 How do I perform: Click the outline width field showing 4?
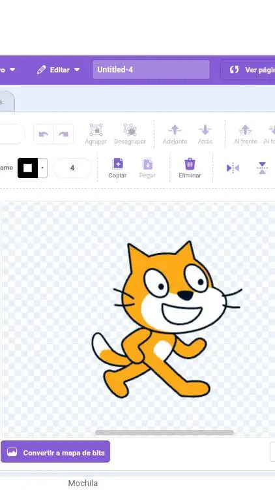[72, 168]
